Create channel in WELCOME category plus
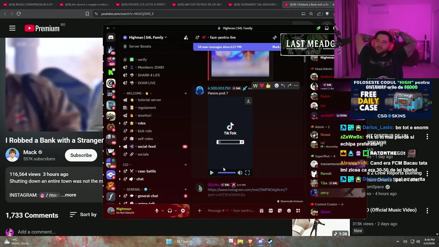The height and width of the screenshot is (247, 439). pyautogui.click(x=186, y=93)
